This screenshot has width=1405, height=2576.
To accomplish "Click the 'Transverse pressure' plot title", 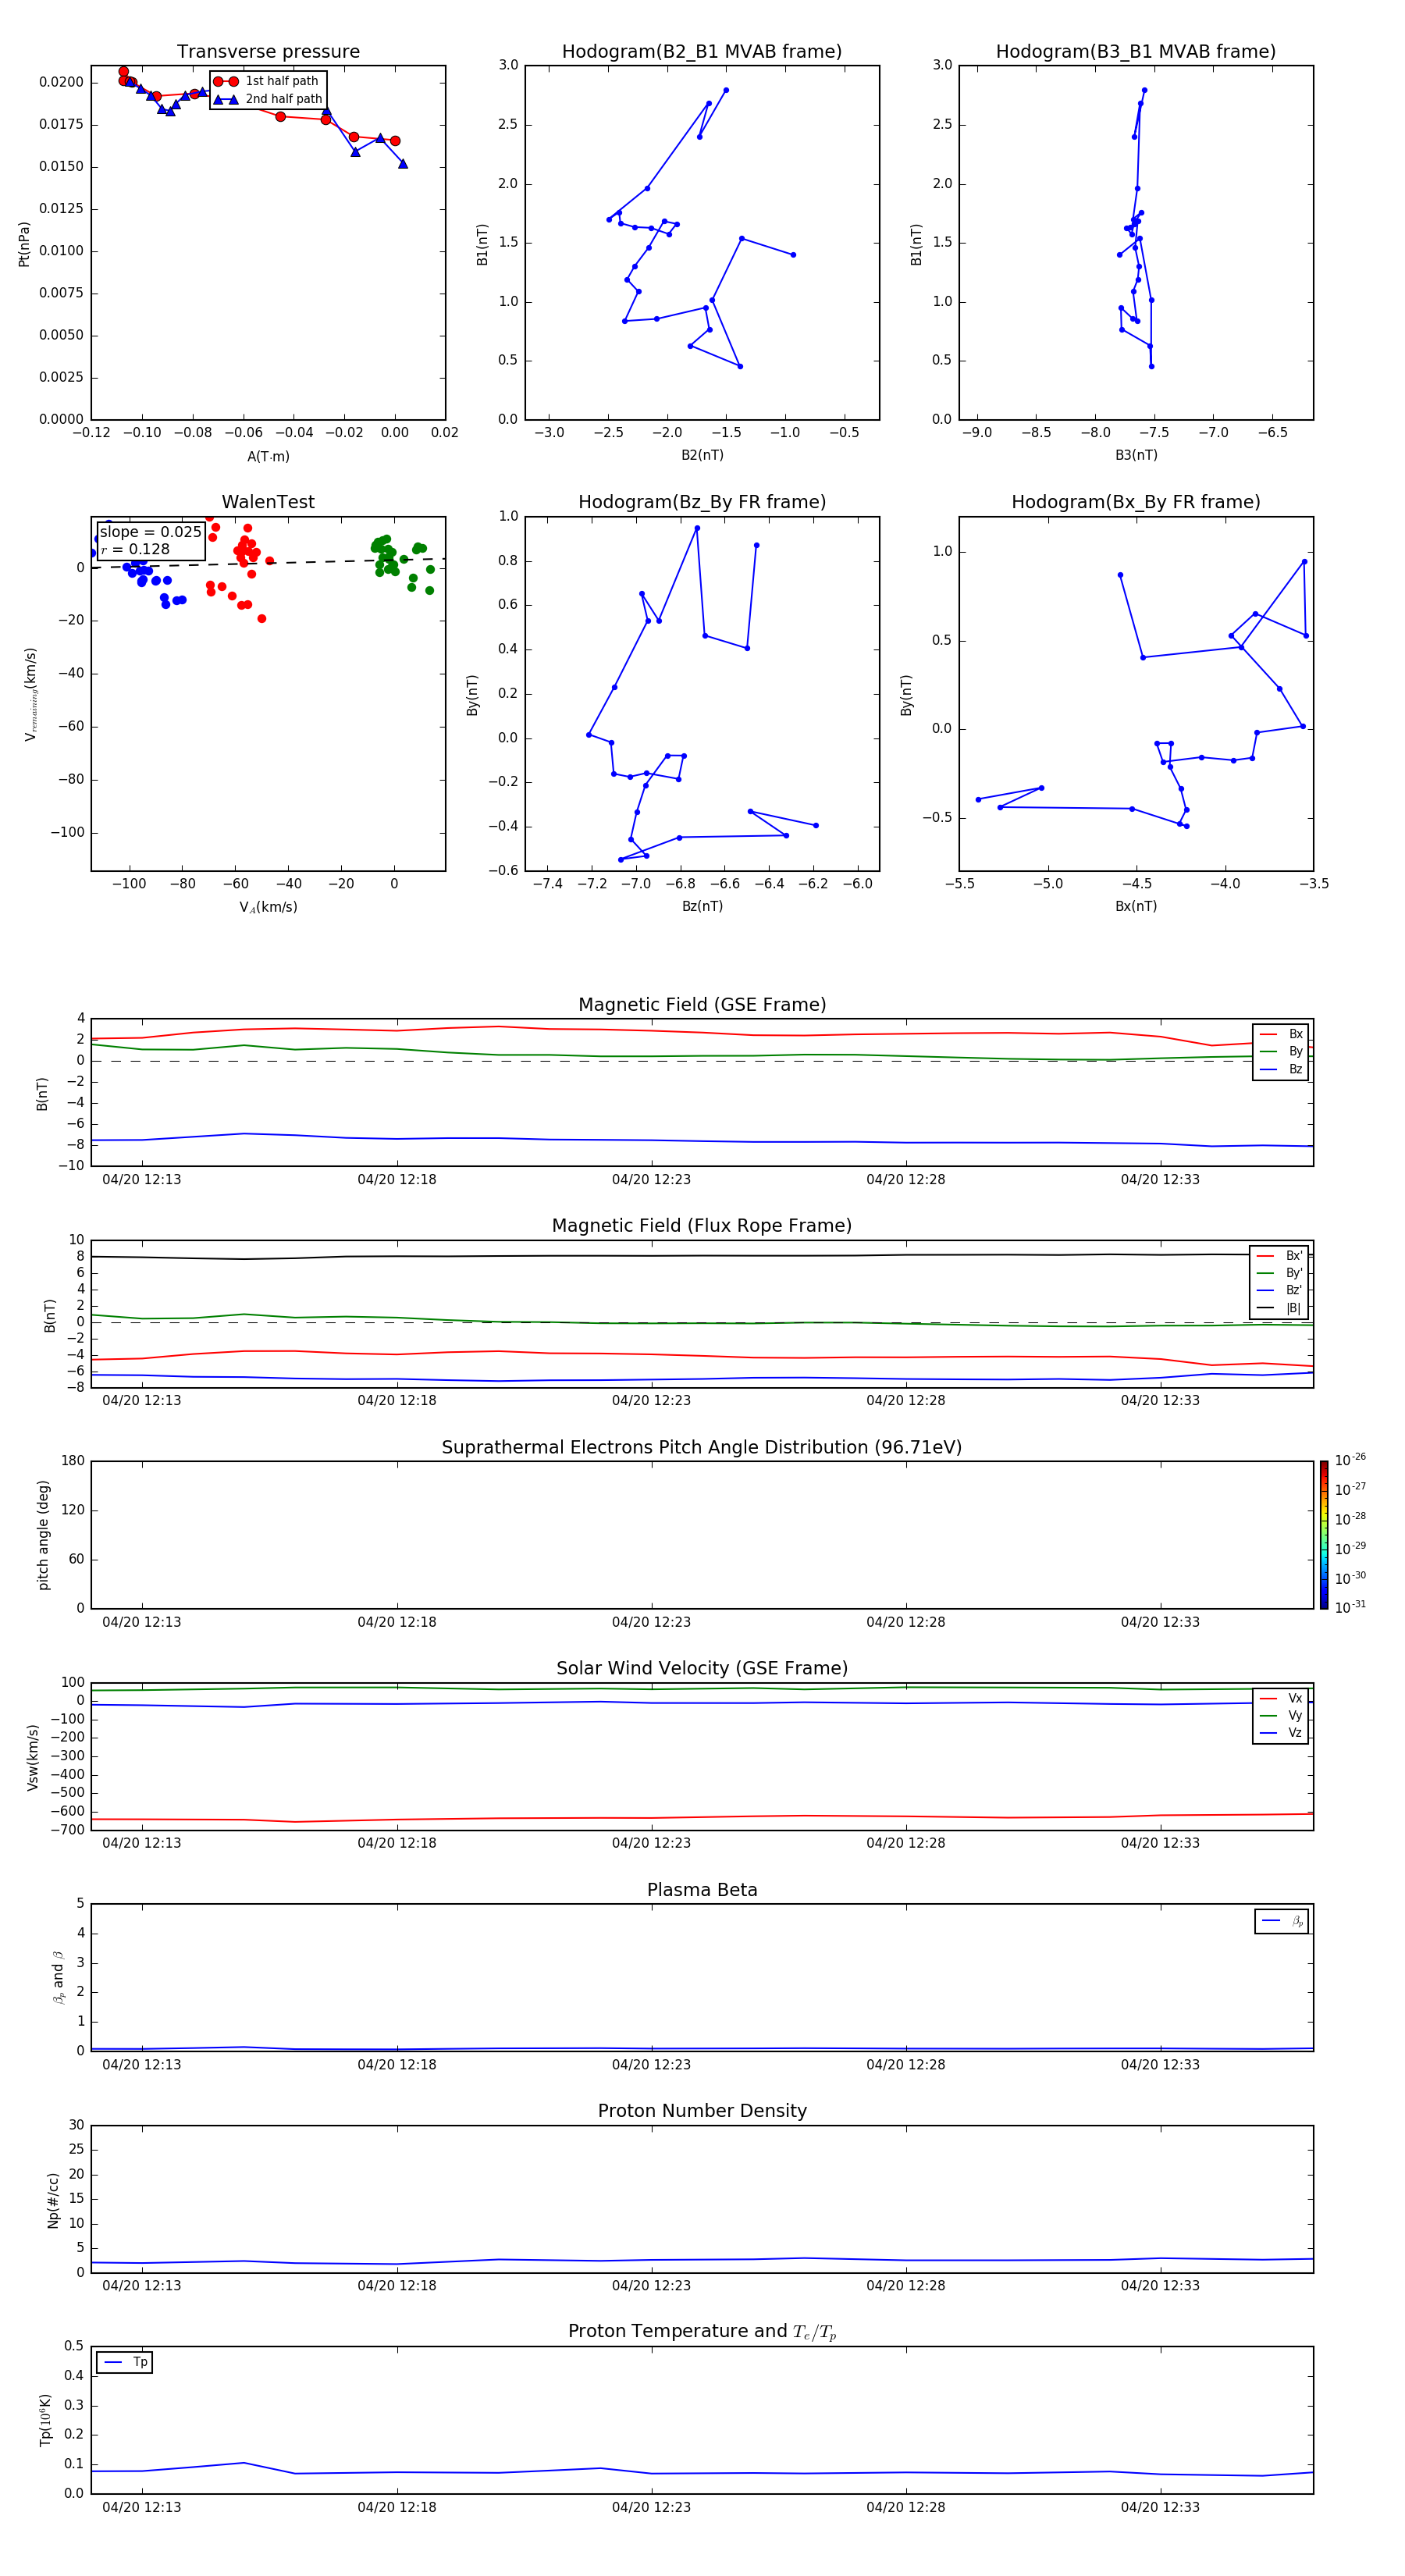I will point(268,52).
